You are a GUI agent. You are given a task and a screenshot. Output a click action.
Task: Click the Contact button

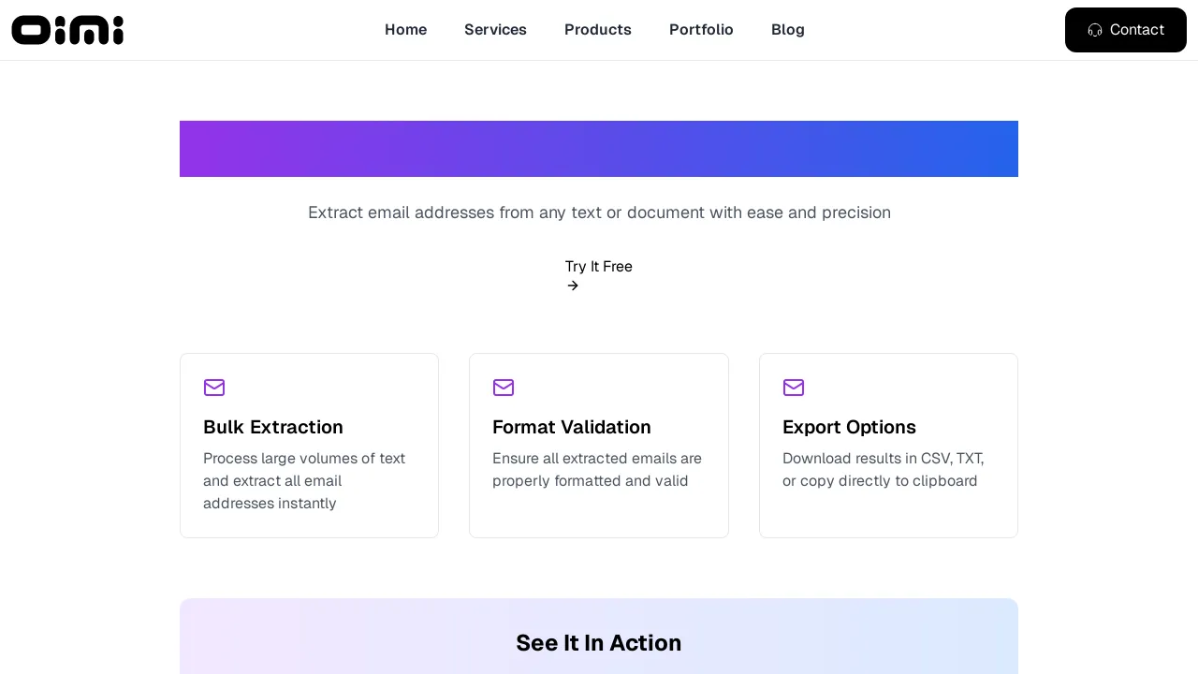click(x=1125, y=30)
